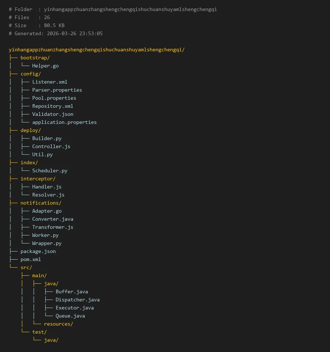Screen dimensions: 330x352
Task: Collapse the config/ folder
Action: pos(30,74)
